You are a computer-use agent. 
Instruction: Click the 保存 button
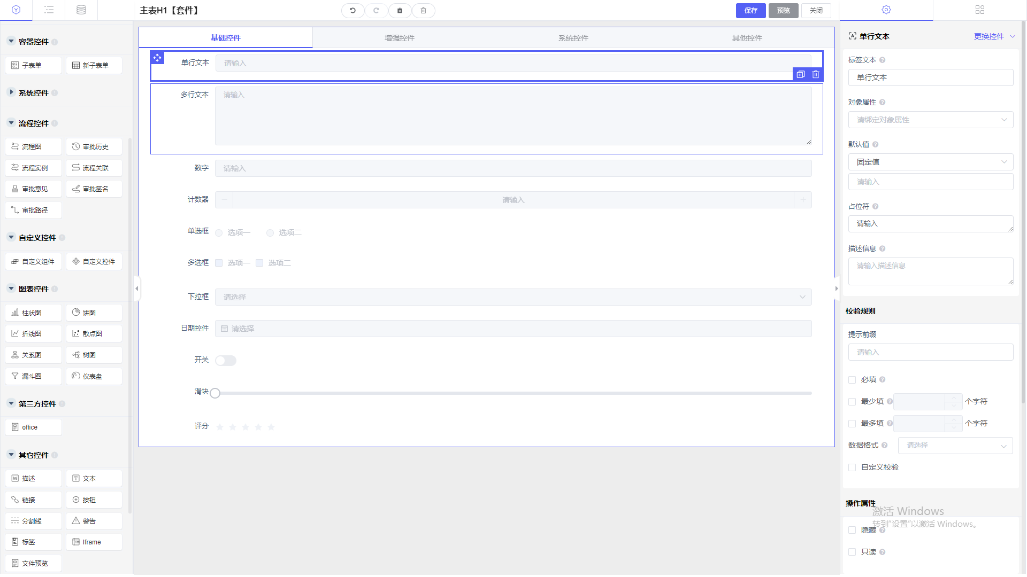point(750,11)
